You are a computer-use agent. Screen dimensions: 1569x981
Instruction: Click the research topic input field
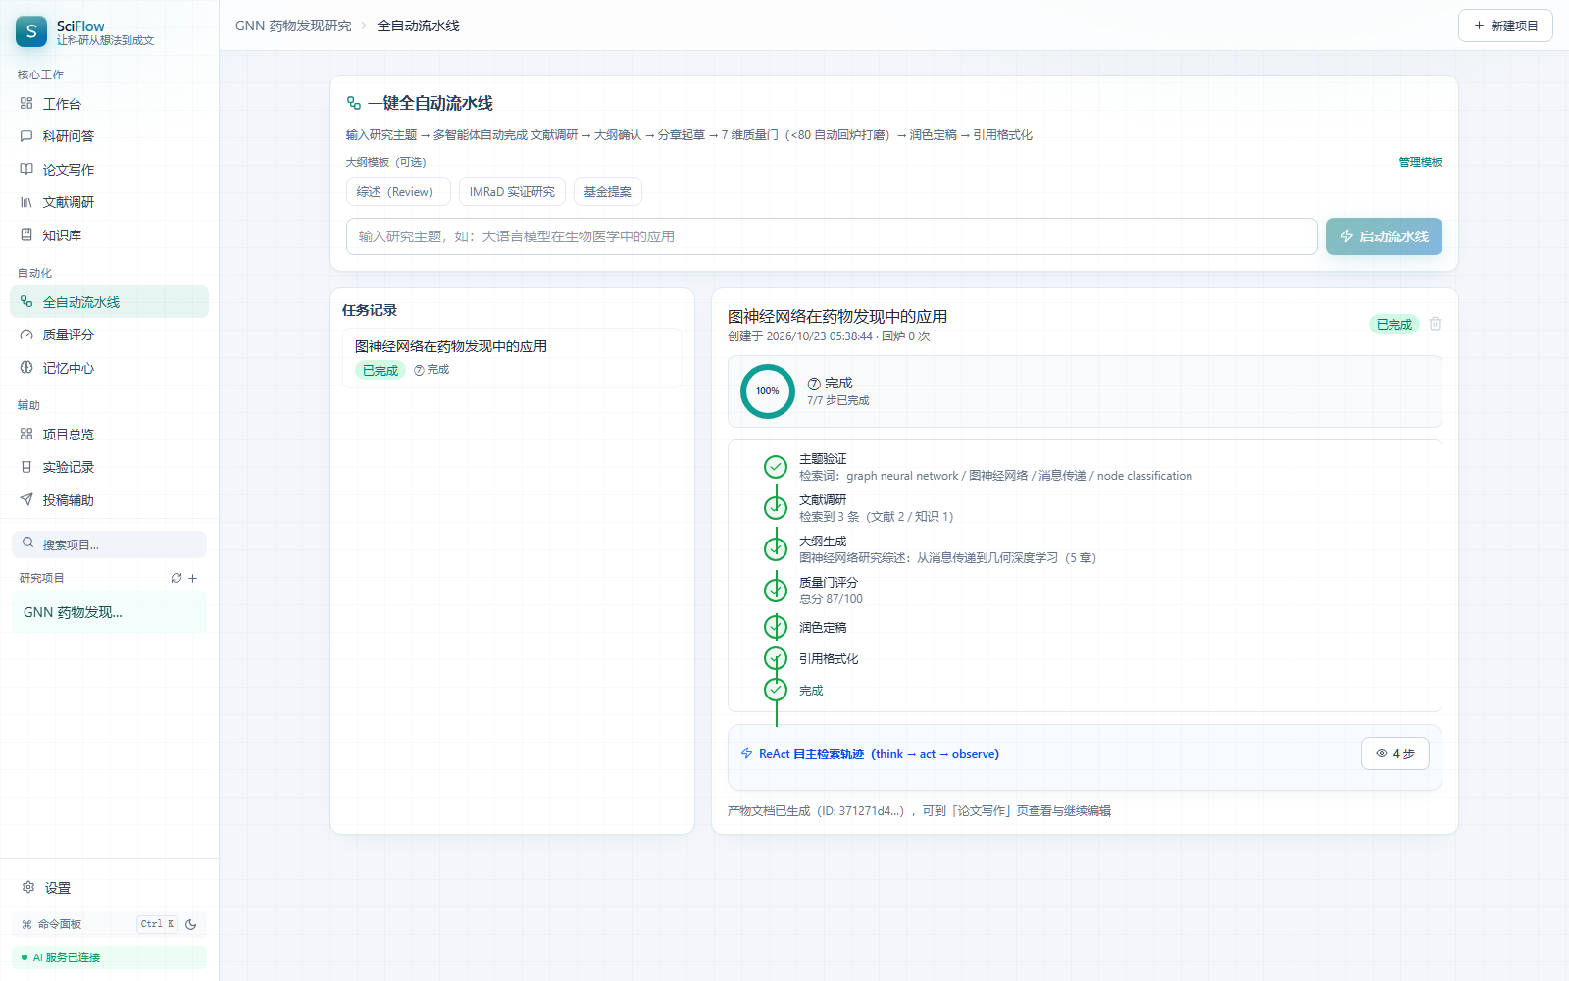[x=832, y=236]
